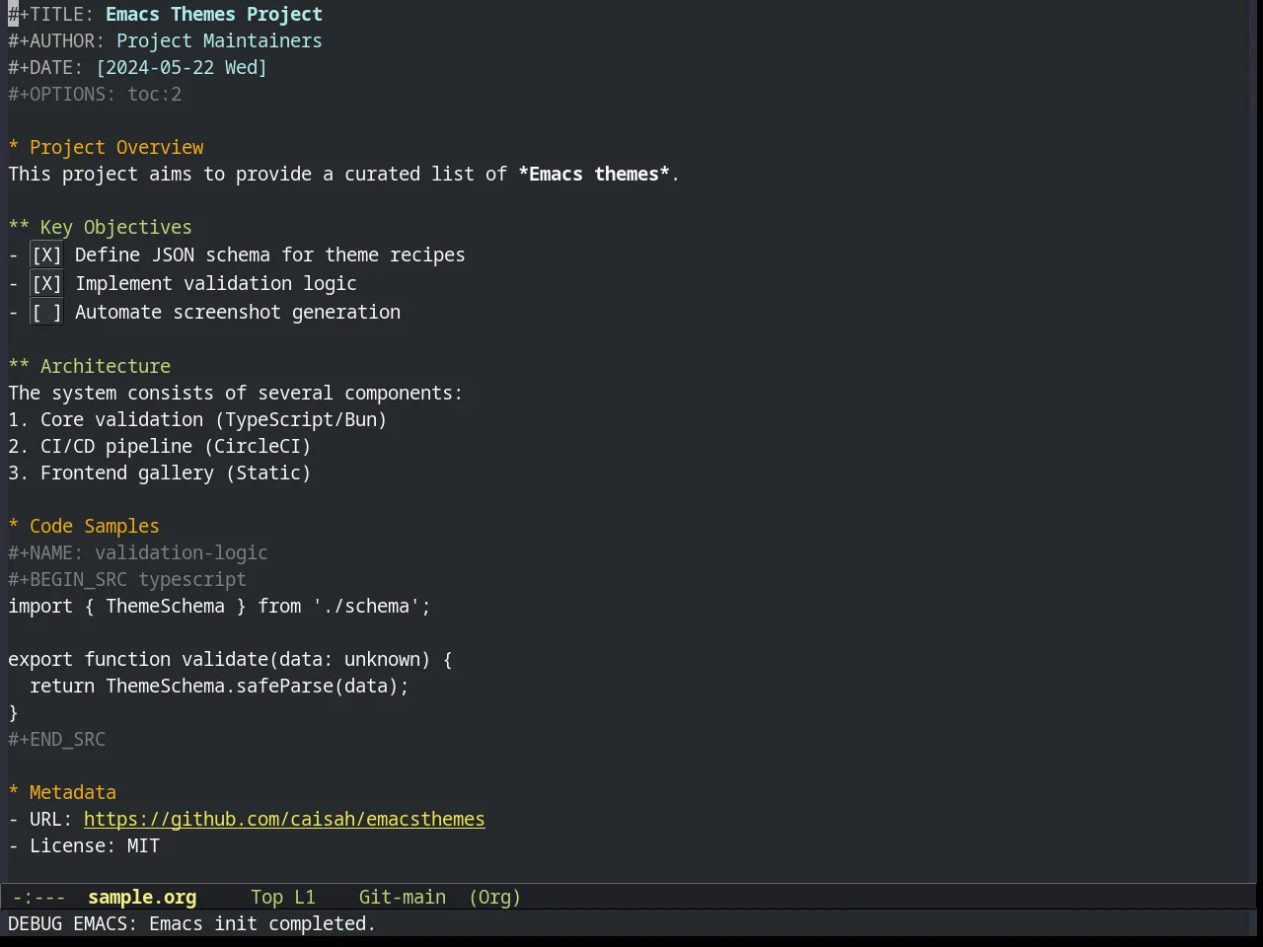Click the Git-main indicator in mode line

tap(403, 897)
